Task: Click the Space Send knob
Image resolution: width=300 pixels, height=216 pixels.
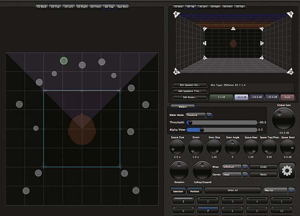Action: click(x=287, y=147)
